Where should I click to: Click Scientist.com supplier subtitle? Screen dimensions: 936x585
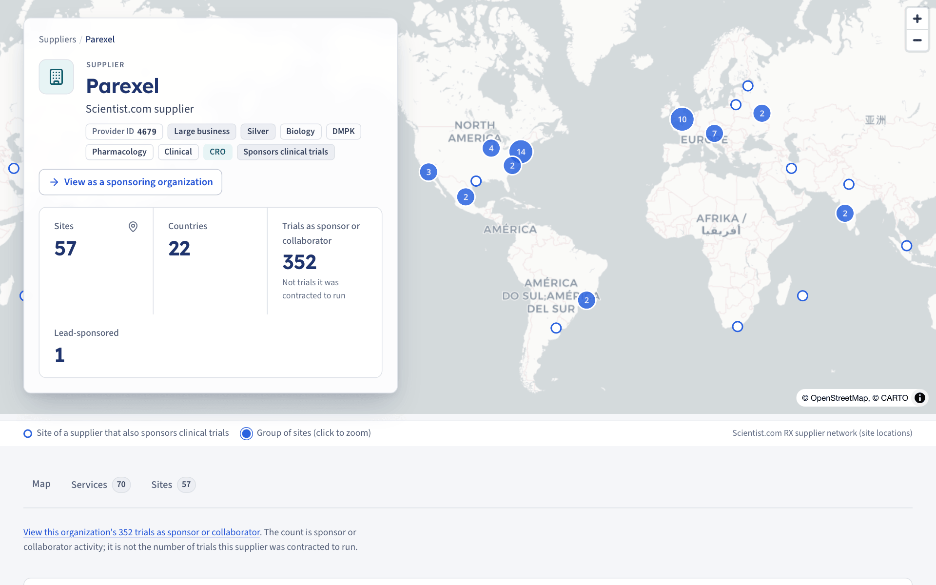click(x=140, y=109)
